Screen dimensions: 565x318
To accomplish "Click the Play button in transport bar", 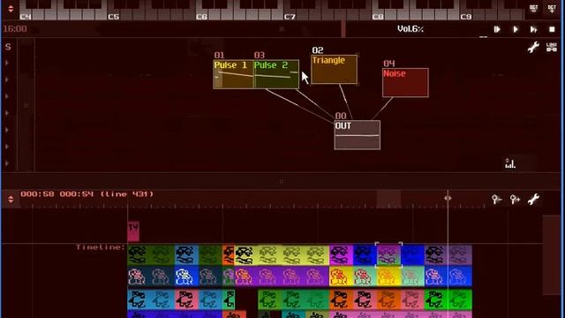I will (516, 29).
